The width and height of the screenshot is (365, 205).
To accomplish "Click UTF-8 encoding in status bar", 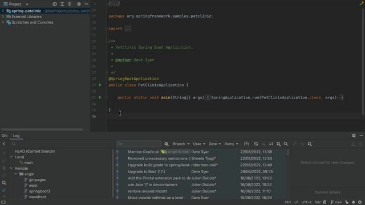I will pyautogui.click(x=306, y=202).
